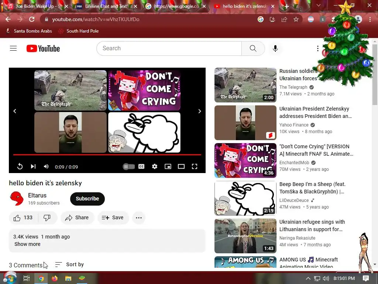
Task: Switch to theater mode
Action: tap(181, 166)
